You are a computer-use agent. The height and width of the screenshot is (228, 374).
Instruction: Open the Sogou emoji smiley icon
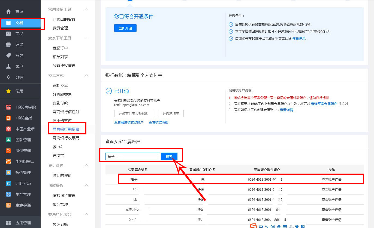[273, 226]
